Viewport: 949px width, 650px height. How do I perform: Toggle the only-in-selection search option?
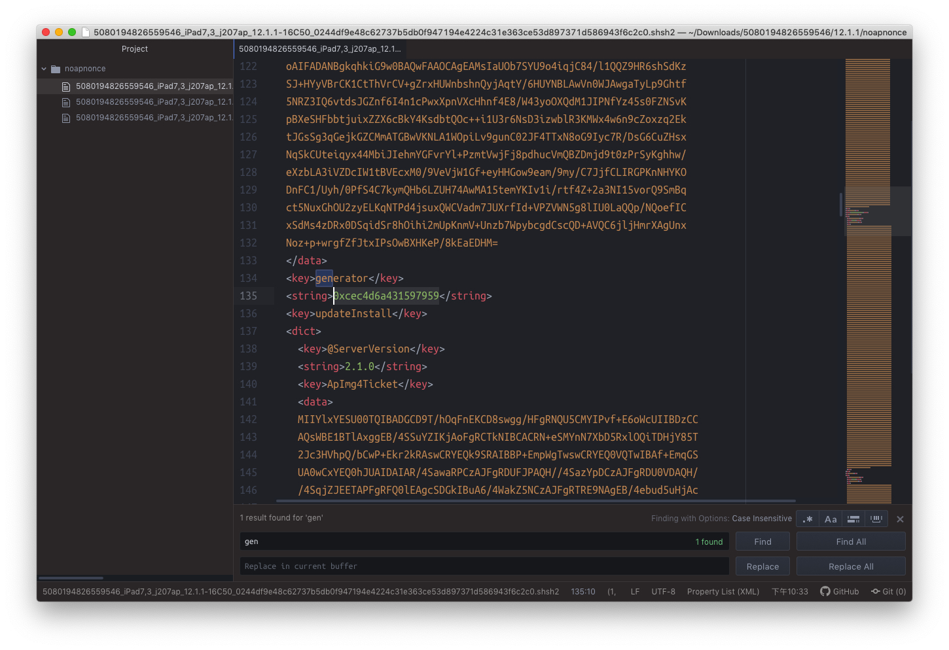click(853, 519)
